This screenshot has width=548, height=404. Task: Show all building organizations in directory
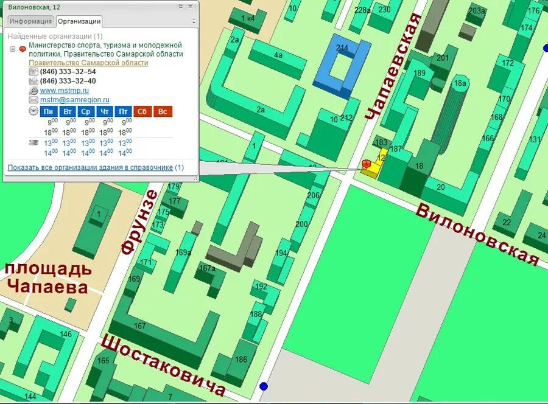(x=90, y=167)
